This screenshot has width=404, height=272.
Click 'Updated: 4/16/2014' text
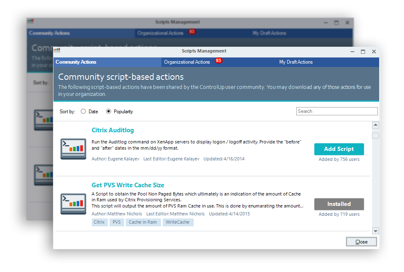[224, 159]
